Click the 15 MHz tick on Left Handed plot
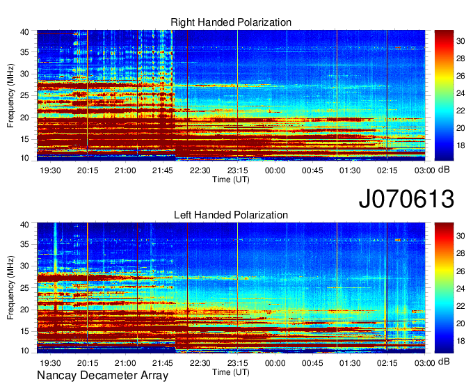Image resolution: width=473 pixels, height=384 pixels. click(24, 332)
